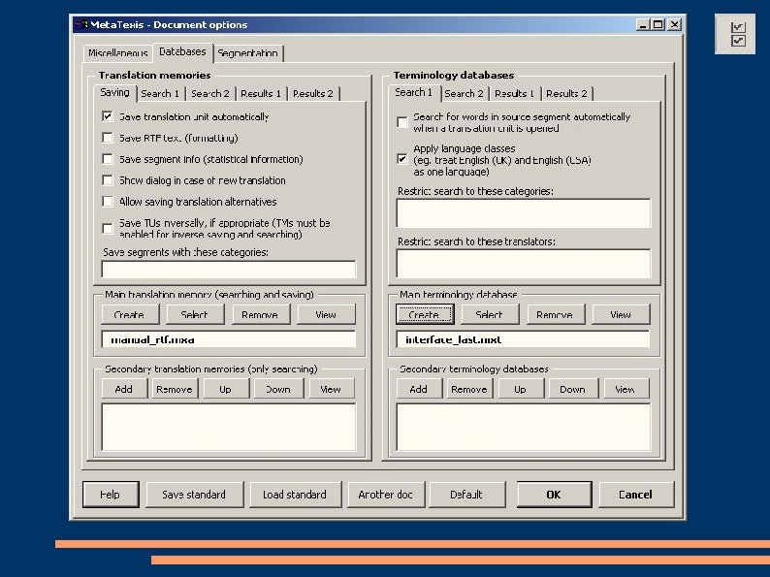Click Select for main terminology database
This screenshot has width=770, height=577.
click(x=490, y=315)
